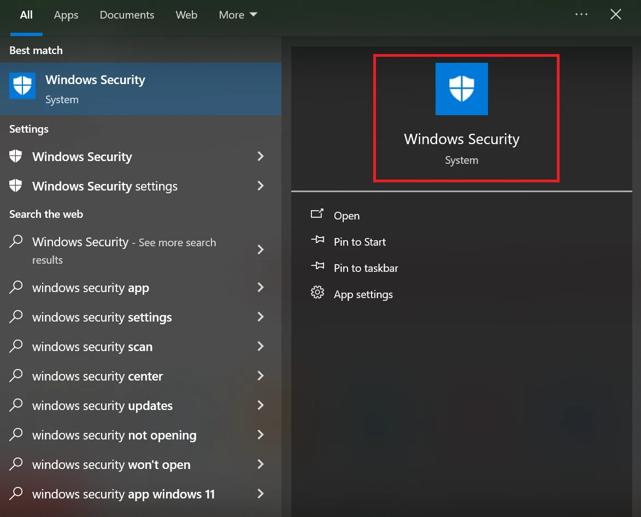Screen dimensions: 641x517
Task: Expand chevron for 'windows security not opening'
Action: click(261, 435)
